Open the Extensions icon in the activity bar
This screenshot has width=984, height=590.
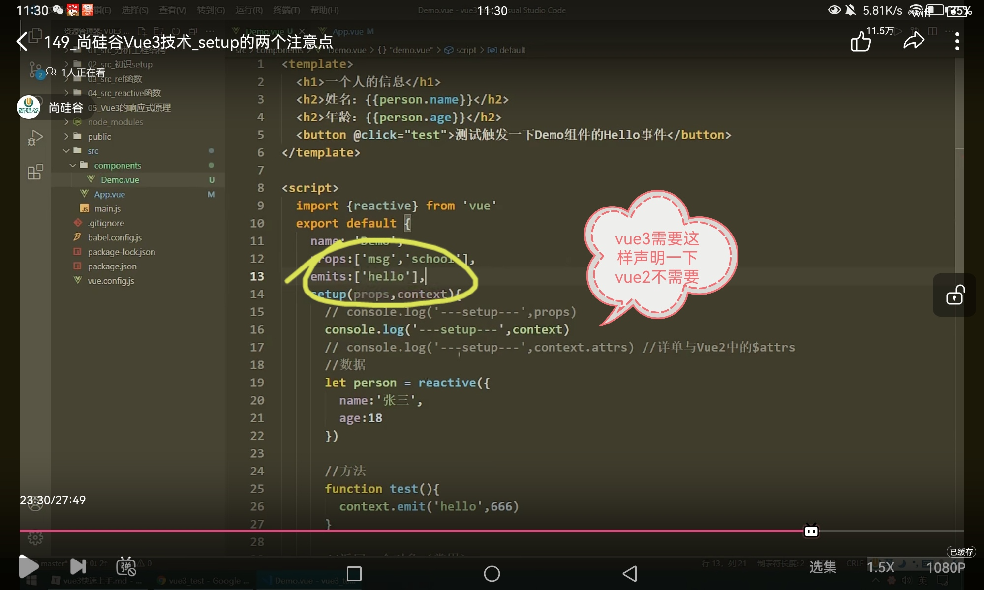(x=35, y=172)
